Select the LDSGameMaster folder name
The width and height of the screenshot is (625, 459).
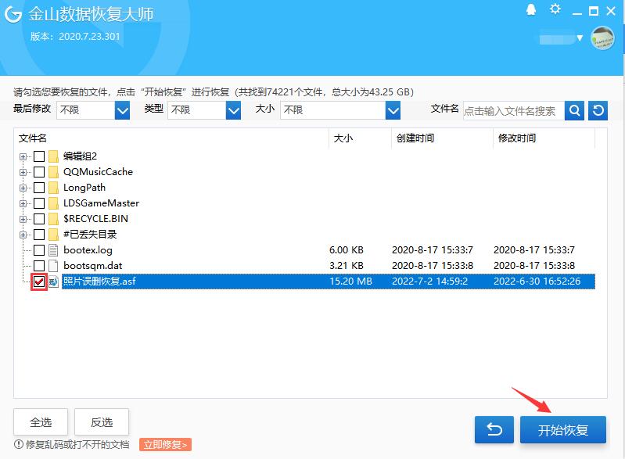[x=101, y=203]
